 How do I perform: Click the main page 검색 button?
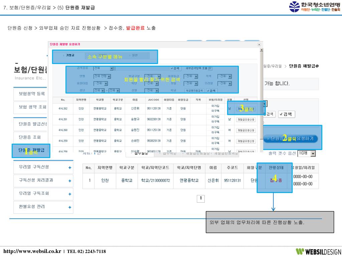click(x=287, y=114)
